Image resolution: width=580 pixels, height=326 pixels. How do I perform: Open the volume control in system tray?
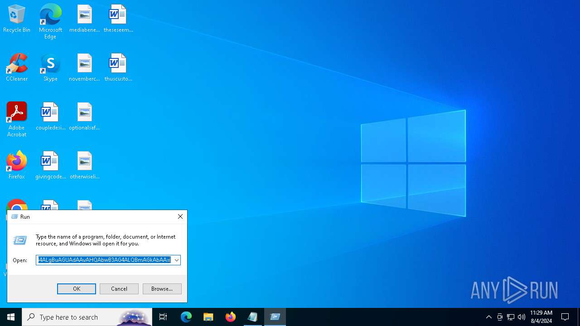click(522, 317)
